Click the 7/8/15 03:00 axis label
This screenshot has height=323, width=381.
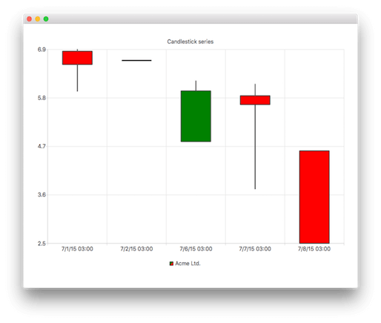click(314, 249)
